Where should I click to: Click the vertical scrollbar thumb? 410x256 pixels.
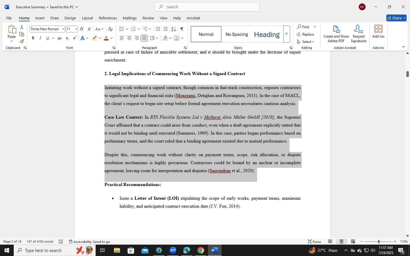(407, 74)
